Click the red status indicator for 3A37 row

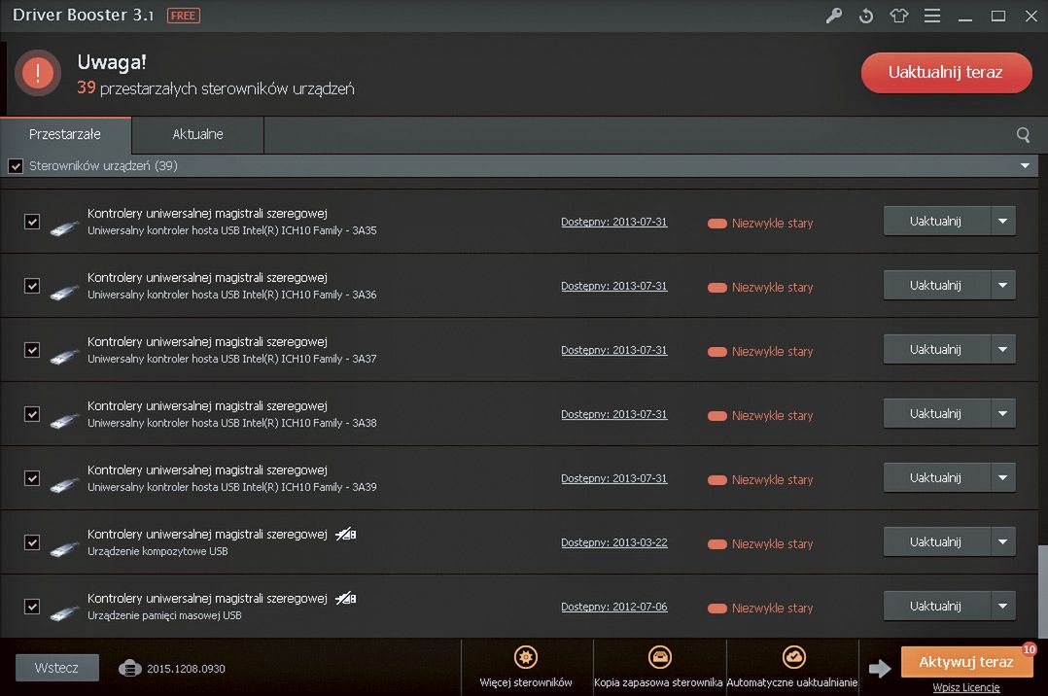(717, 352)
